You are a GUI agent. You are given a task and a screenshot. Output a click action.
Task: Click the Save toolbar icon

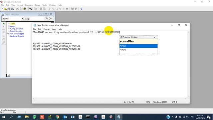click(x=9, y=9)
